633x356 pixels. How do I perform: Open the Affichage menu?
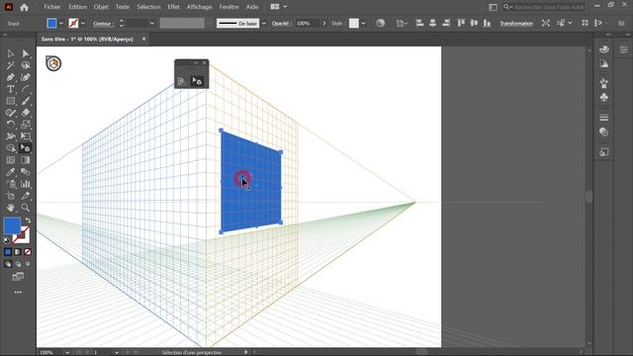pos(199,7)
